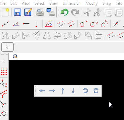The width and height of the screenshot is (124, 120).
Task: Select the Move / Copy modify tool
Action: pyautogui.click(x=5, y=35)
